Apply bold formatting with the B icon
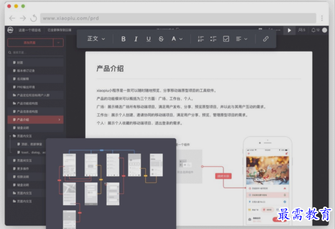 click(x=123, y=39)
